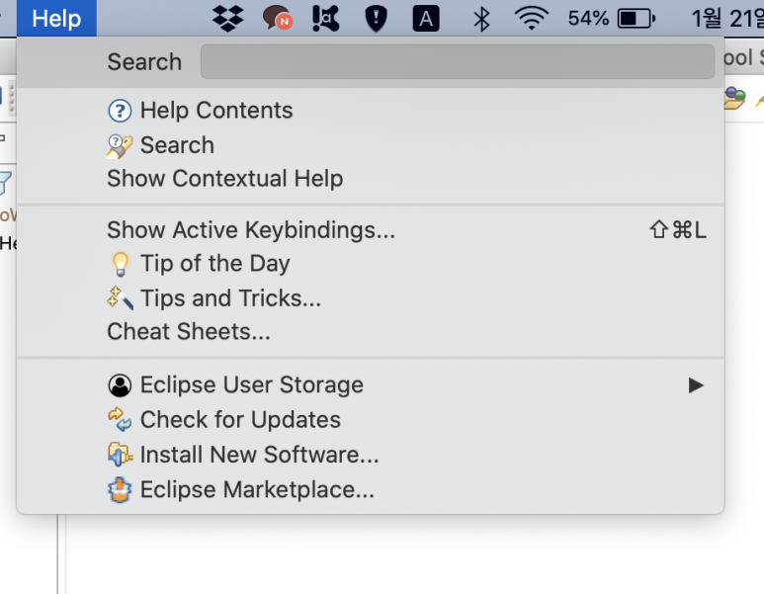
Task: Select Help Contents menu item
Action: [371, 111]
